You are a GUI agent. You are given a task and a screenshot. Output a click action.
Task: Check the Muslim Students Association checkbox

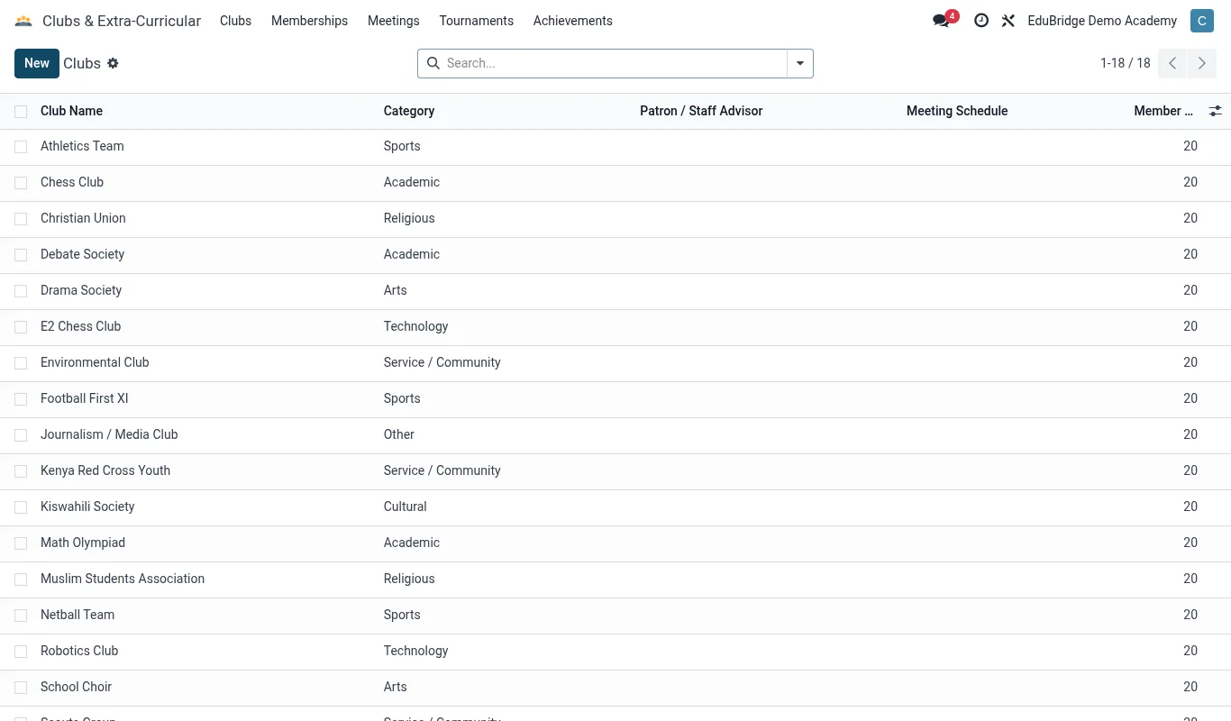pyautogui.click(x=21, y=580)
